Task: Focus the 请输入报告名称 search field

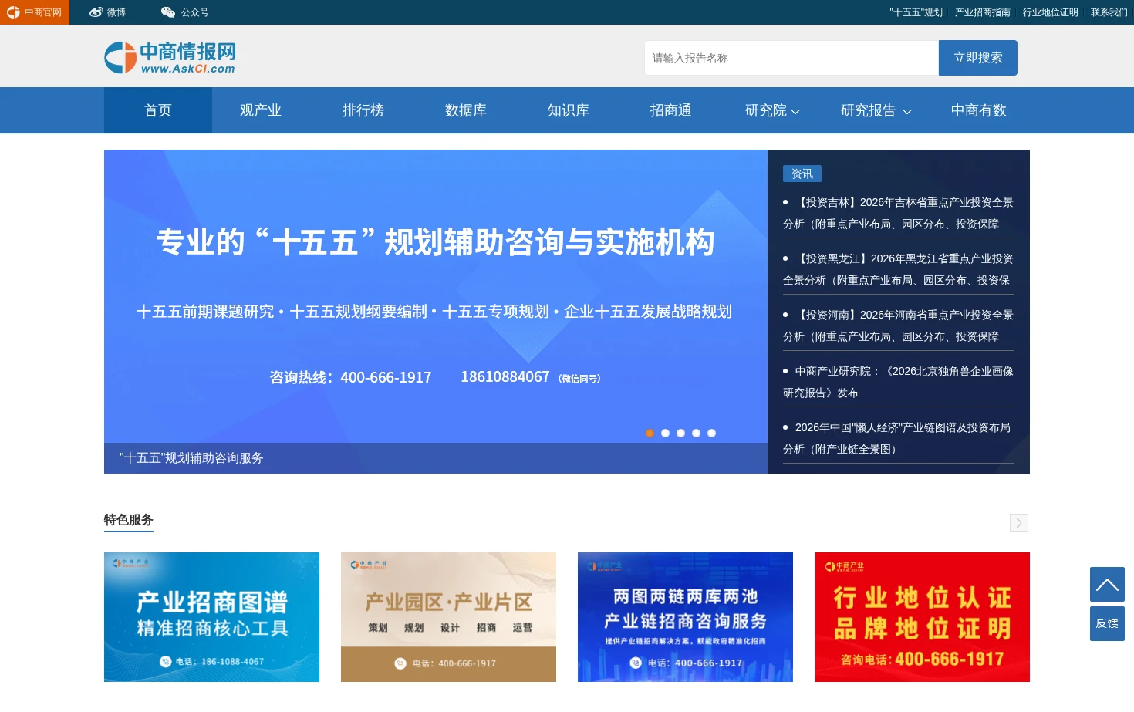Action: [791, 58]
